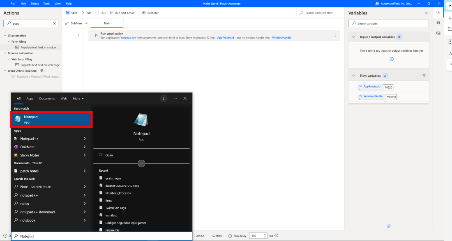Filter the flow variables
The image size is (452, 241).
pos(424,76)
